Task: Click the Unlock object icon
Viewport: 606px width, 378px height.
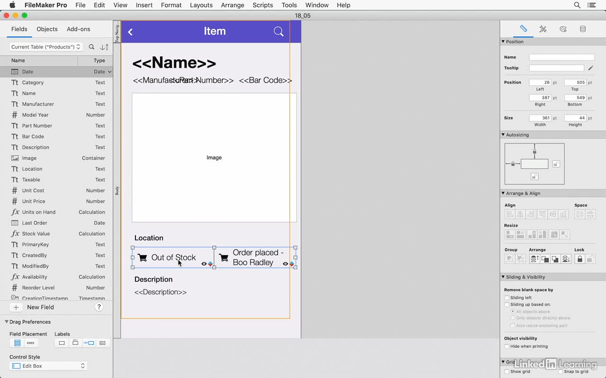Action: 590,259
